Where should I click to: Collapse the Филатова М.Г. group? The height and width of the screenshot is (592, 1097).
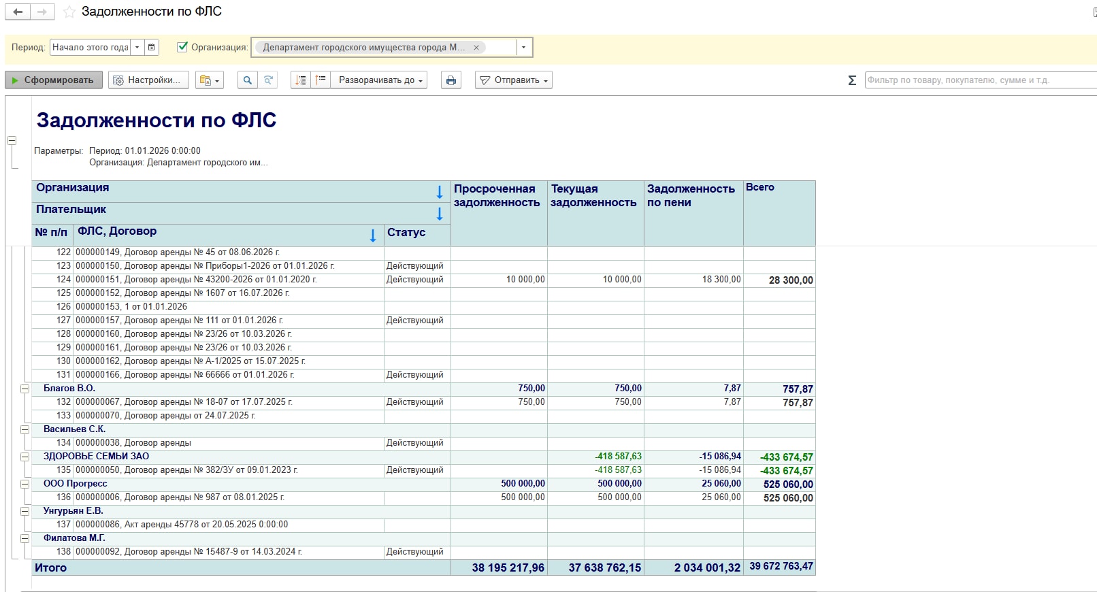pos(24,539)
